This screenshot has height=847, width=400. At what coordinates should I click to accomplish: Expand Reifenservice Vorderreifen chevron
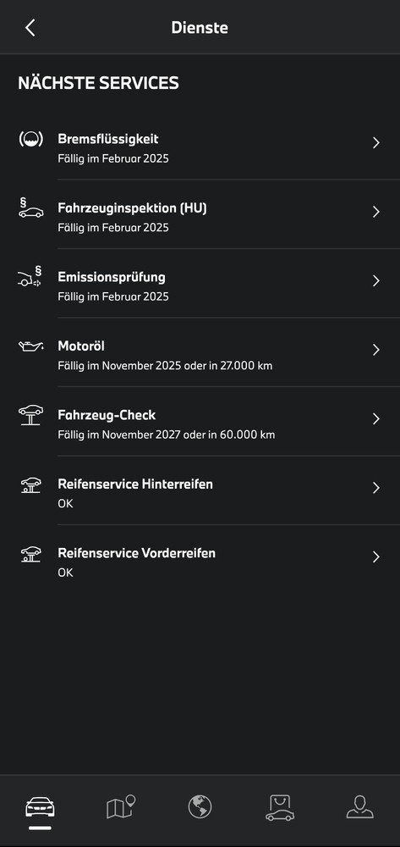click(376, 557)
